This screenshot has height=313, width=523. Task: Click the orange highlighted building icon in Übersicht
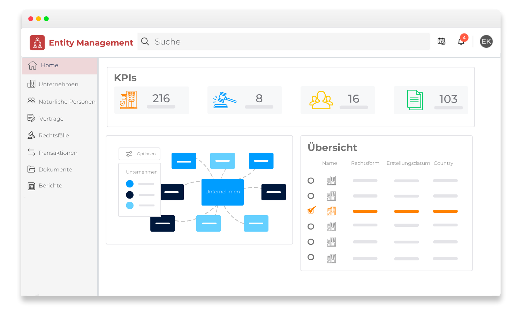click(x=332, y=211)
